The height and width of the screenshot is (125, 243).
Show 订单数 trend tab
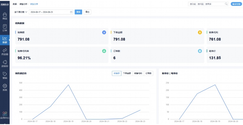point(149,73)
